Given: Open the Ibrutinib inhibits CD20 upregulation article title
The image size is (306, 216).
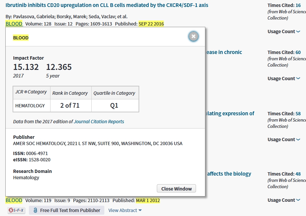Looking at the screenshot, I should [x=107, y=5].
